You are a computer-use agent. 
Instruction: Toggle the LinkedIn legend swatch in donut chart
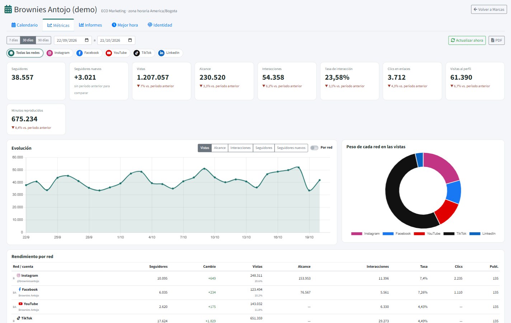click(475, 234)
